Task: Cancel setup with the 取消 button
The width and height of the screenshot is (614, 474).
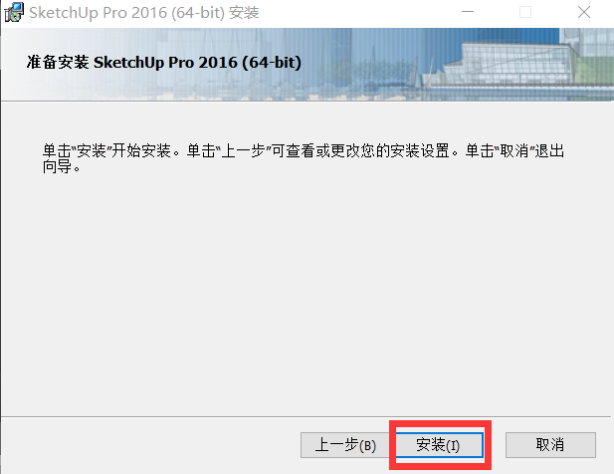Action: pos(550,445)
